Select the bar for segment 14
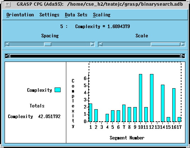This screenshot has width=190, height=148. 163,103
